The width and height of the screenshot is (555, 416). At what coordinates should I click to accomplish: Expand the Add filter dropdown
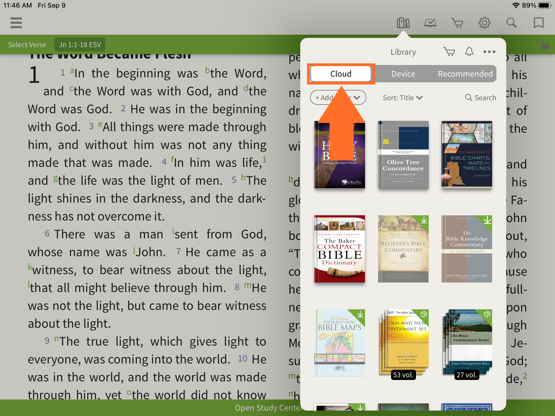pyautogui.click(x=338, y=97)
